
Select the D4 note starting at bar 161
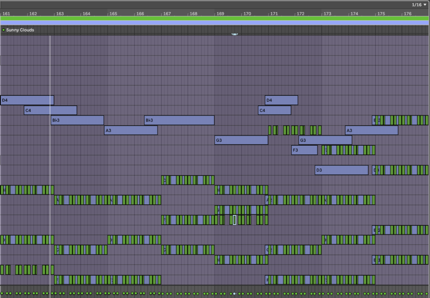[27, 100]
